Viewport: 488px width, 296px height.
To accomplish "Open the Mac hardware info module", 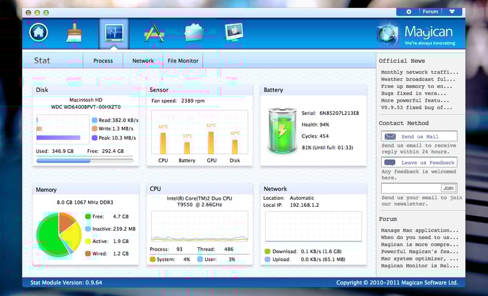I will pos(234,32).
